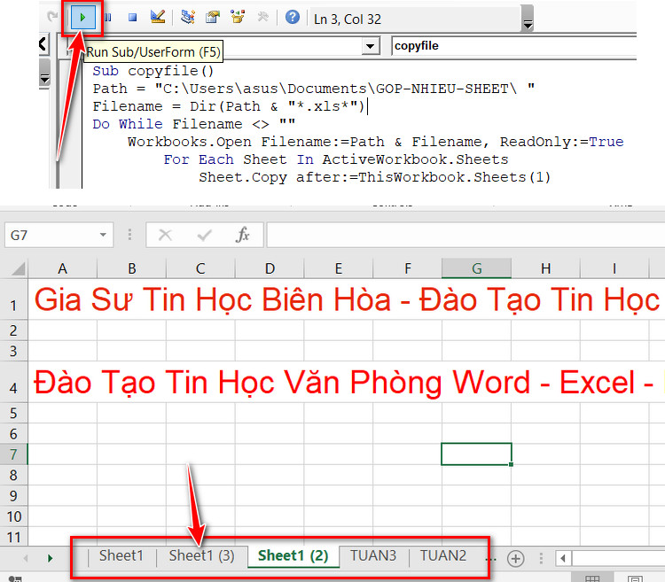
Task: Click the Redo arrow icon
Action: 52,17
